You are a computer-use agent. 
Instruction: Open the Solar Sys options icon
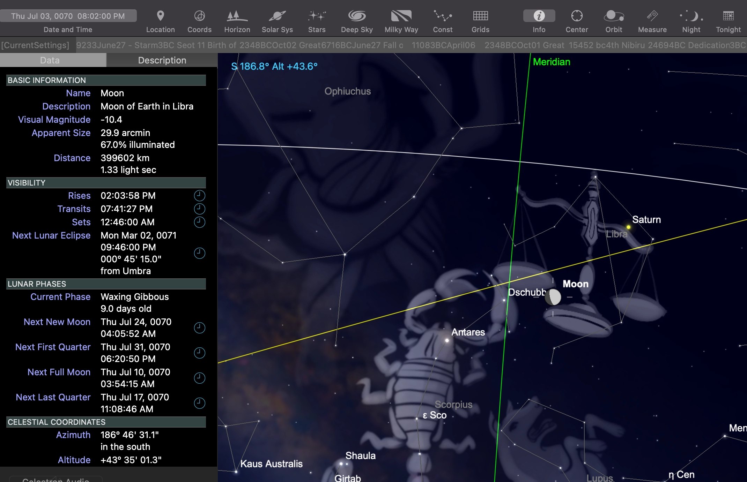point(277,16)
